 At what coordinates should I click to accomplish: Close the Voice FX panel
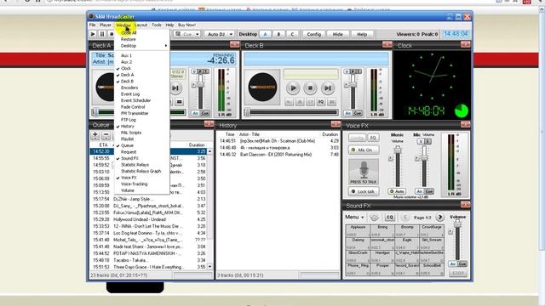click(465, 124)
